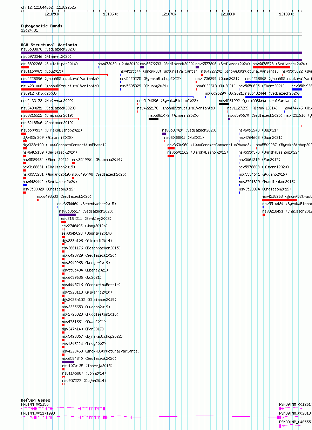Select nsv6576693 (Sedlazeck2020) variant
This screenshot has width=312, height=430.
tap(167, 64)
